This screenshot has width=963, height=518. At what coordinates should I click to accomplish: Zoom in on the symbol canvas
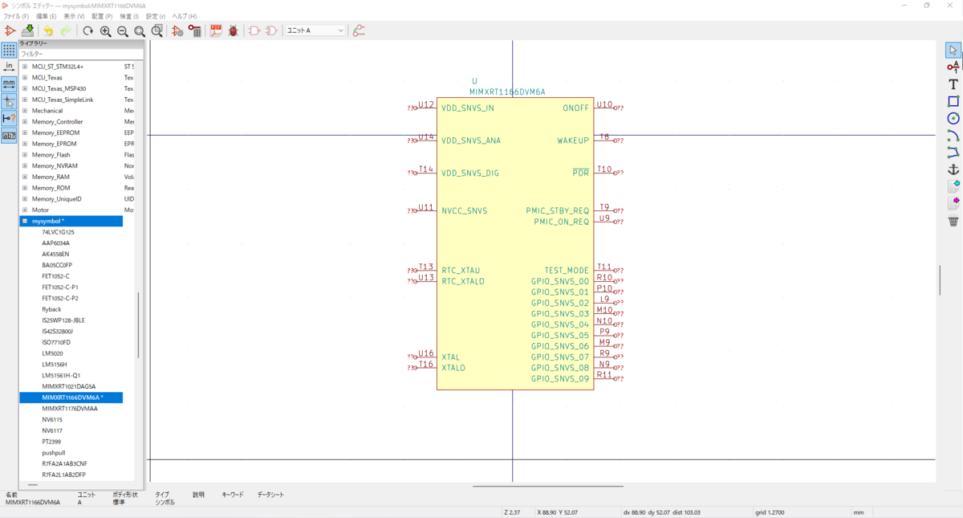click(105, 31)
